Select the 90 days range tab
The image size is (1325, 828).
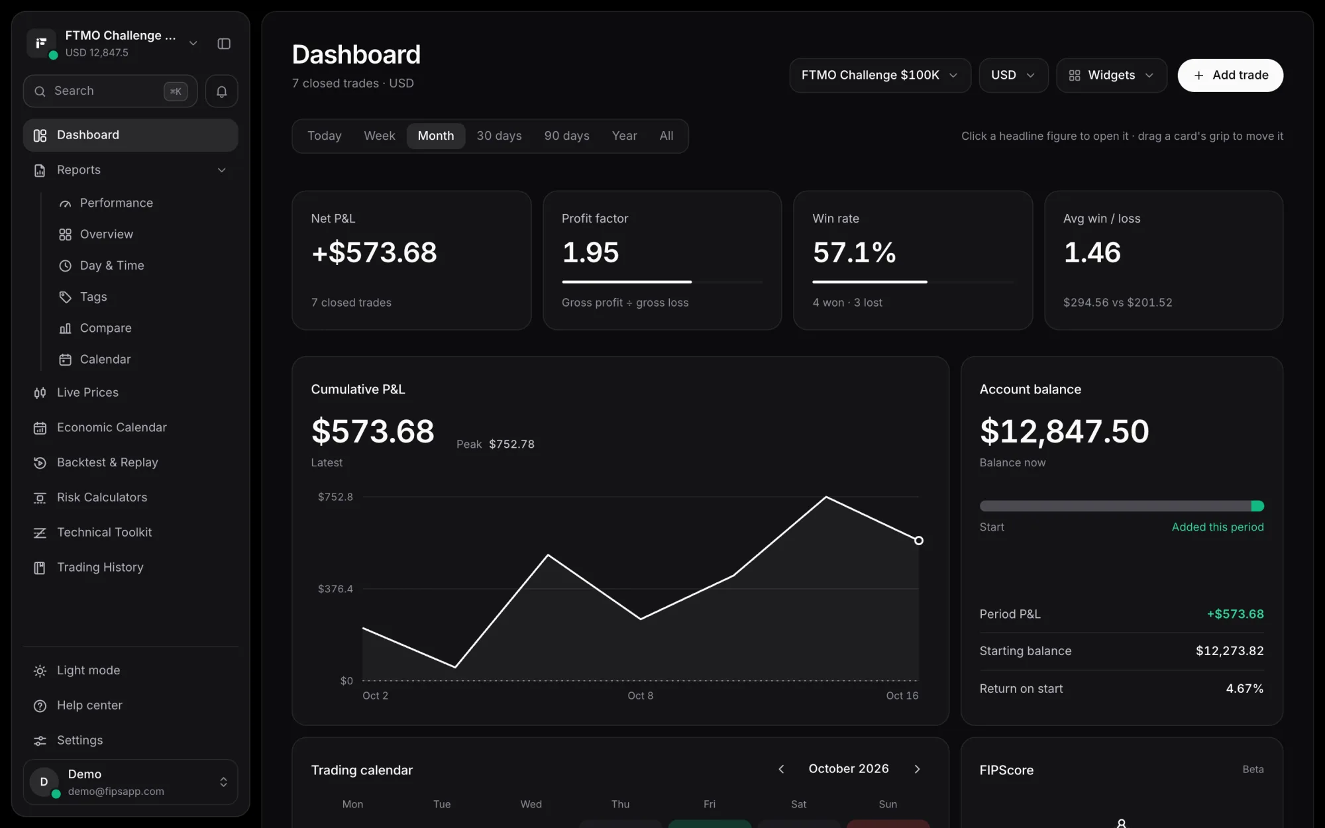(566, 136)
